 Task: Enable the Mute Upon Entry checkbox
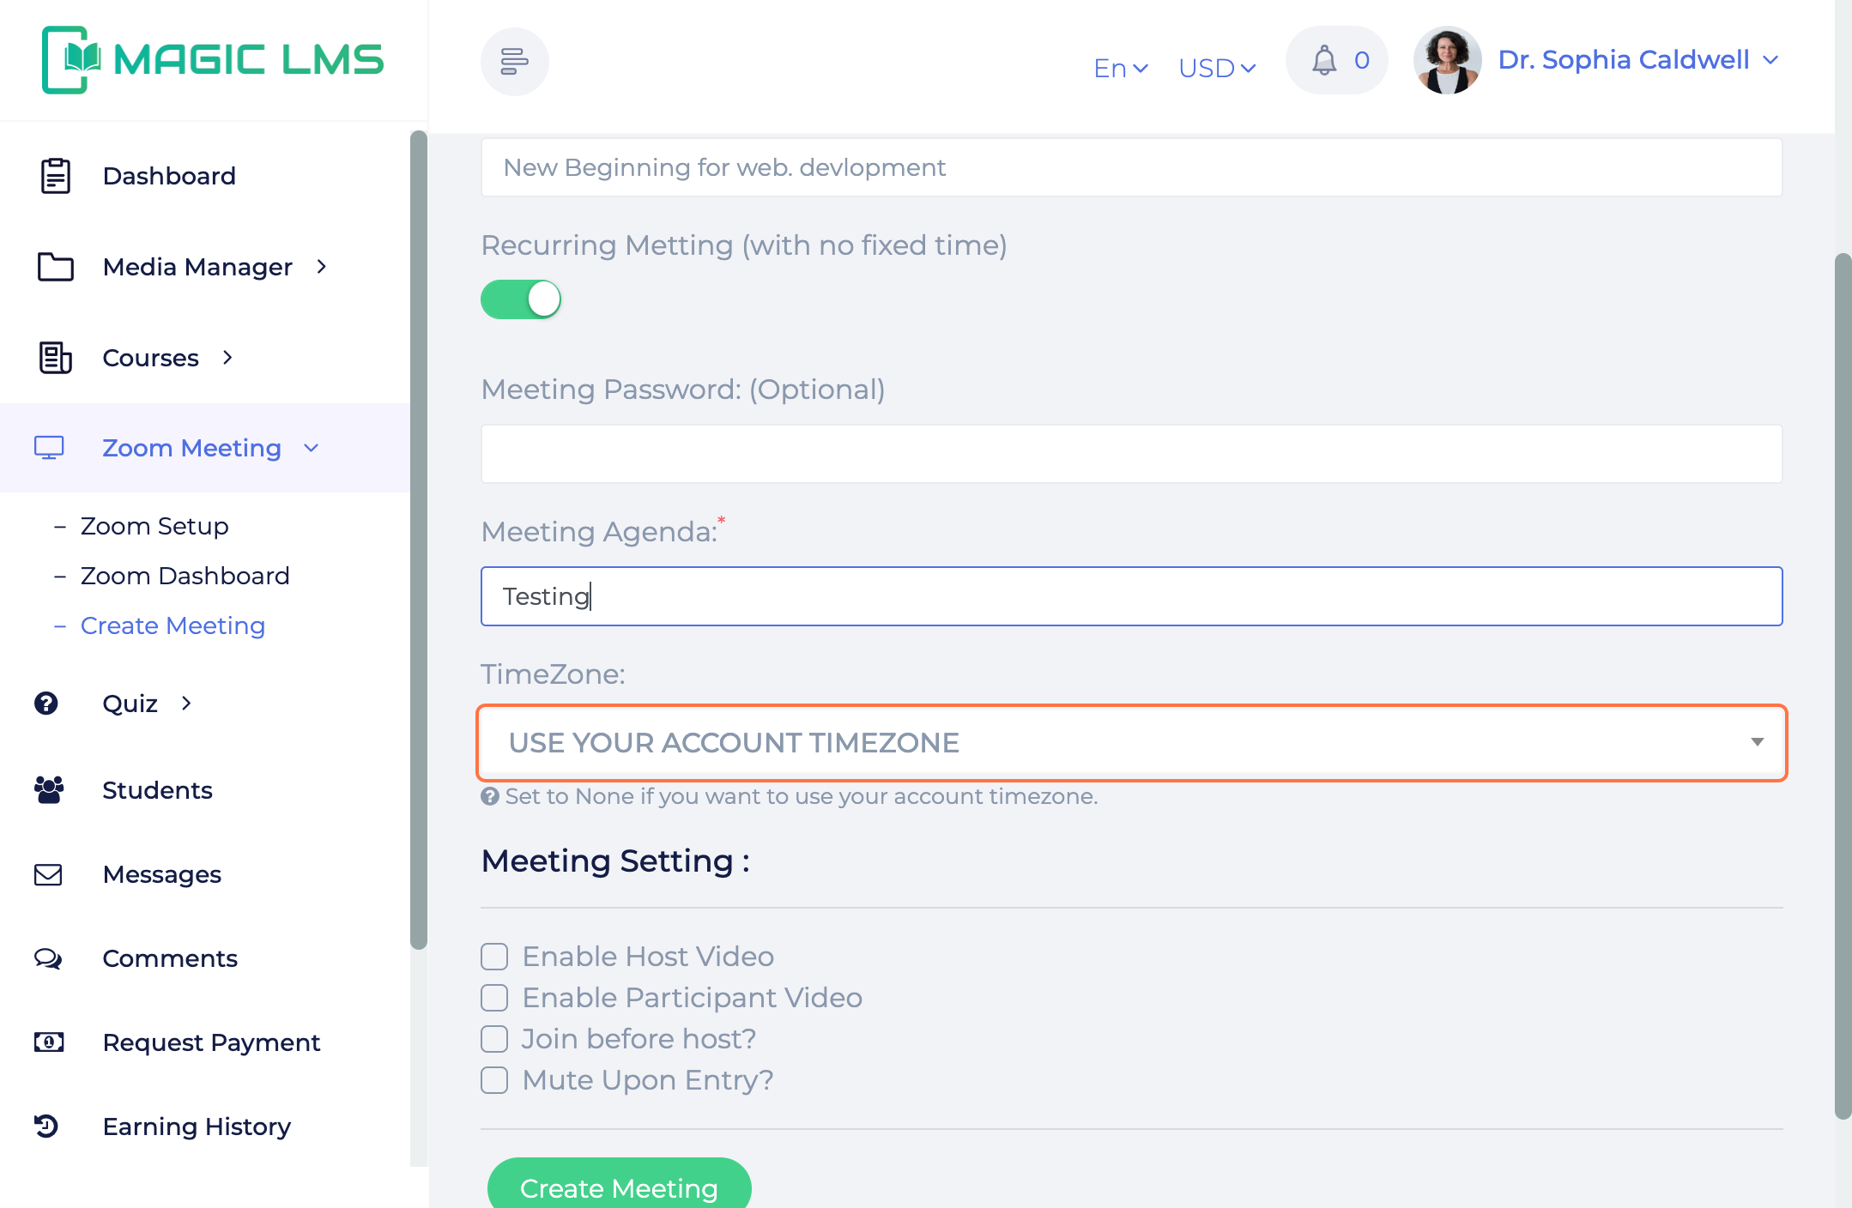point(494,1080)
